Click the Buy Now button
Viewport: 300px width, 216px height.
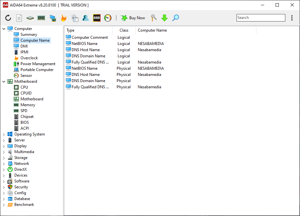133,18
